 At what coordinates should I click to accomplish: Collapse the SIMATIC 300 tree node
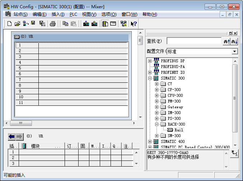click(150, 78)
